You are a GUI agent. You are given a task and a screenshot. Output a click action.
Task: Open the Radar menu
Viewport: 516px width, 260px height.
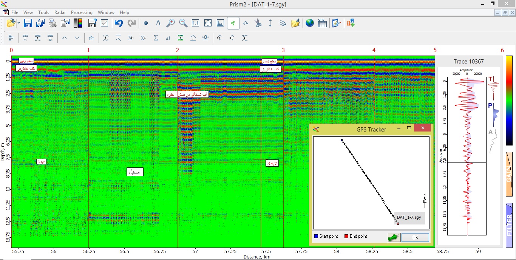click(x=60, y=12)
